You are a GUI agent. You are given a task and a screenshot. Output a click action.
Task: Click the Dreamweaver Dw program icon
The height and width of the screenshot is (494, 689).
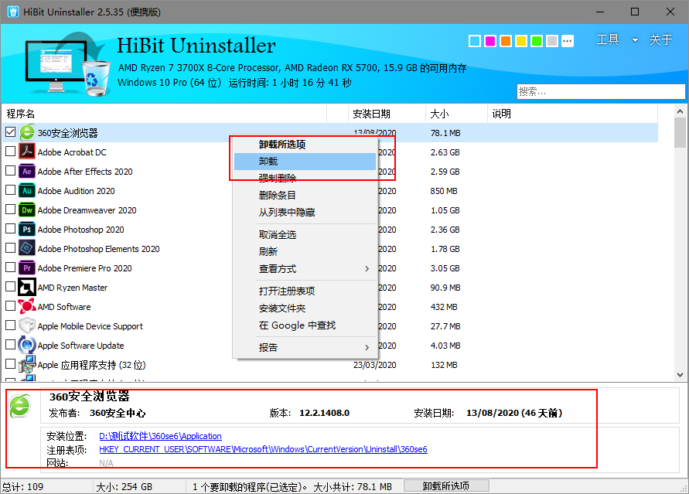pyautogui.click(x=27, y=210)
